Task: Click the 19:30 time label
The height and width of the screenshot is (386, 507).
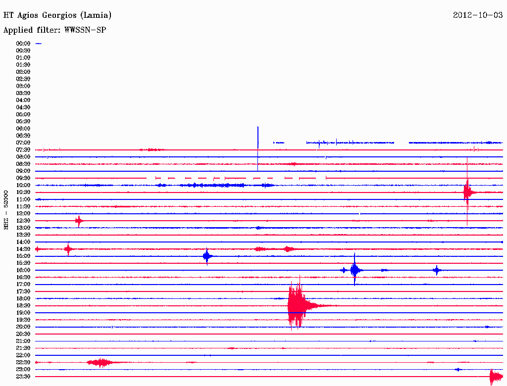Action: (23, 320)
